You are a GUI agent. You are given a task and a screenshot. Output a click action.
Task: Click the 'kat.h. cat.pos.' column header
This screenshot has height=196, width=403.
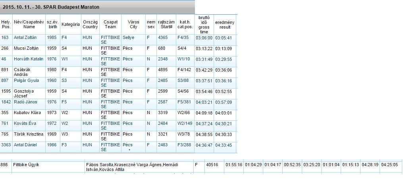[x=185, y=25]
